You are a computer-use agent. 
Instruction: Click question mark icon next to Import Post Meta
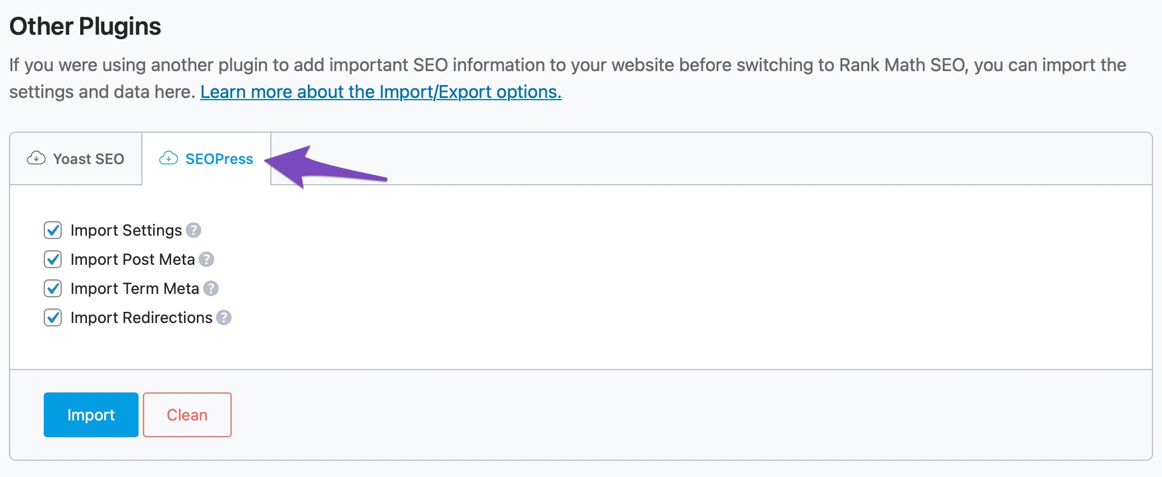[206, 259]
